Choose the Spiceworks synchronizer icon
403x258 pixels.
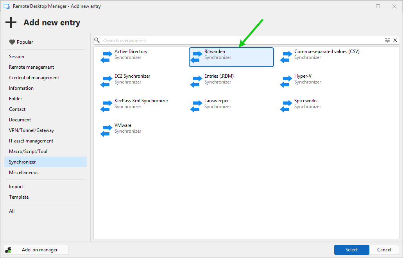tap(286, 106)
